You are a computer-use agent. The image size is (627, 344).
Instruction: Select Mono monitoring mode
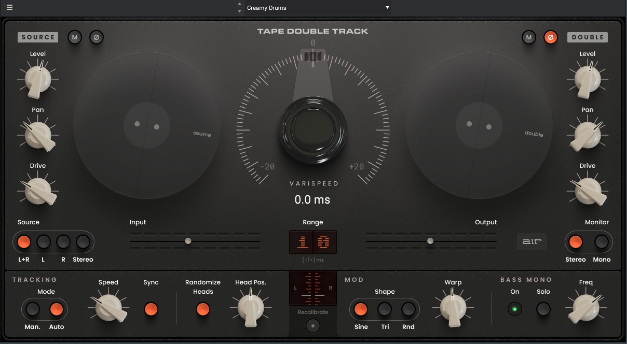click(601, 241)
